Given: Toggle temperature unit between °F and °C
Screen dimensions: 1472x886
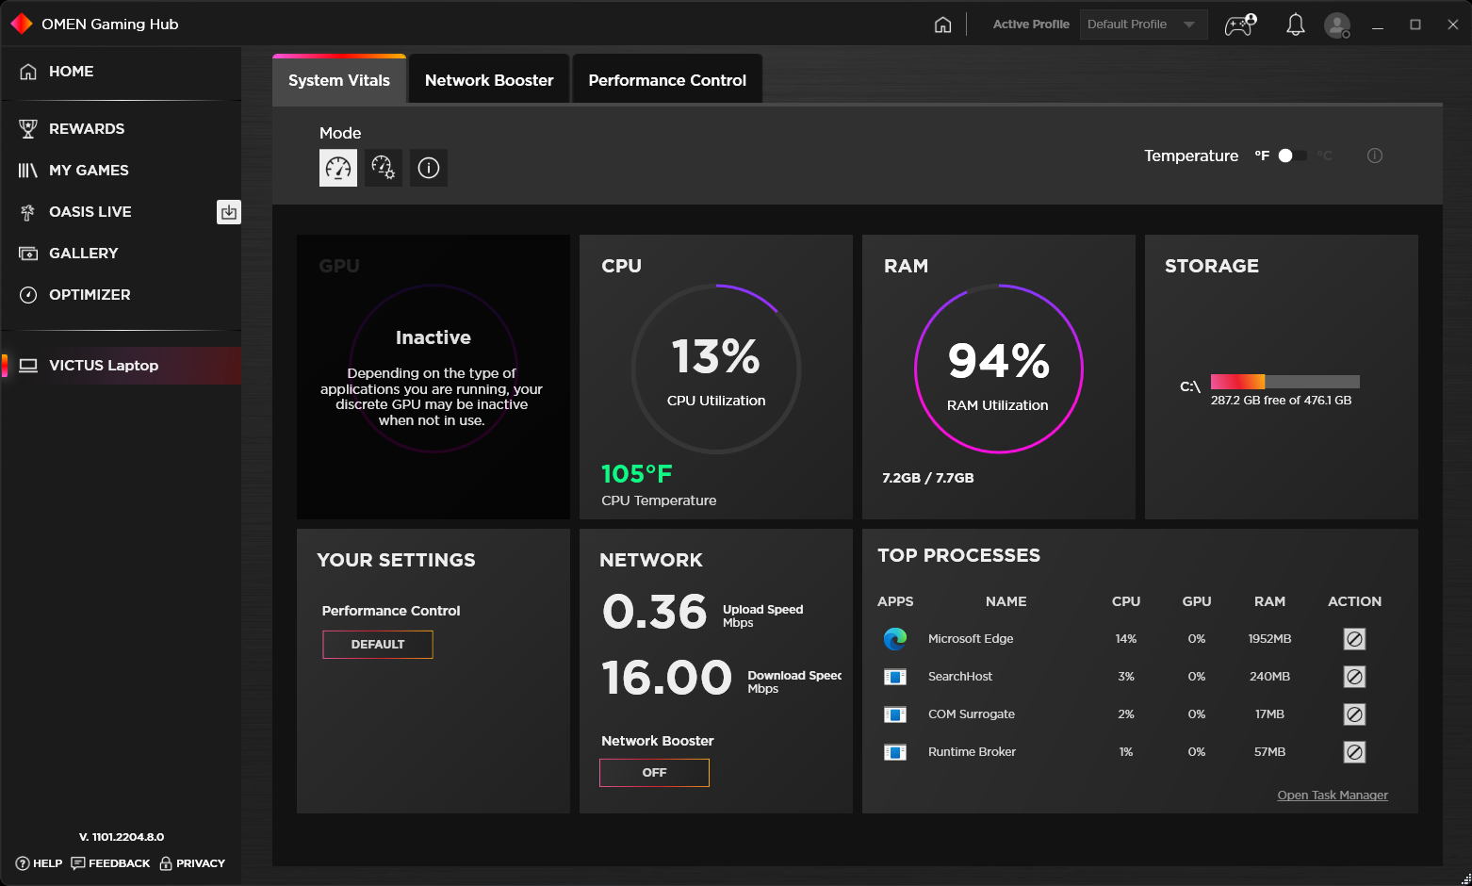Looking at the screenshot, I should pyautogui.click(x=1292, y=156).
